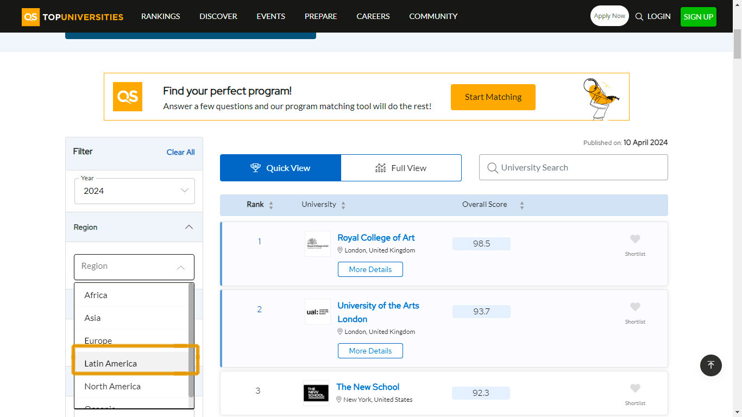Select Africa from region list

(x=131, y=295)
